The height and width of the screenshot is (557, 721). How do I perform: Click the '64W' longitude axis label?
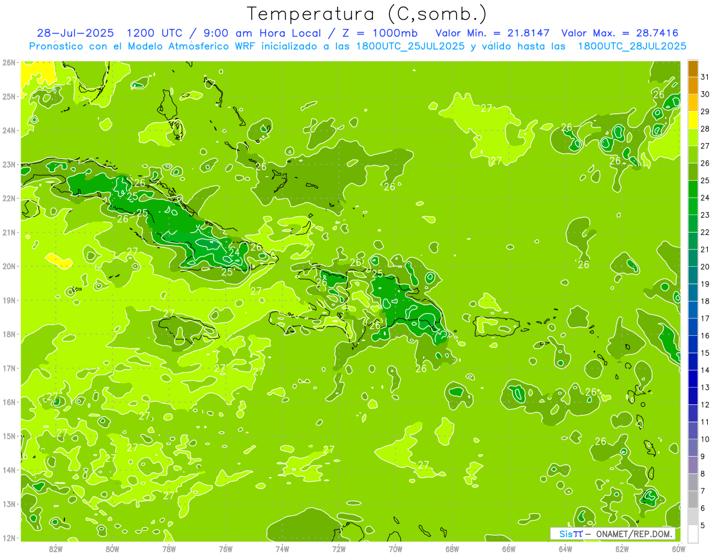tap(565, 549)
